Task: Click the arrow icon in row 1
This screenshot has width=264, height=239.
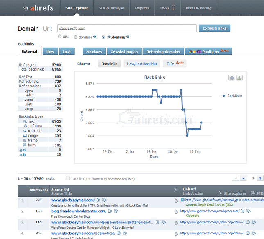Action: coord(176,201)
